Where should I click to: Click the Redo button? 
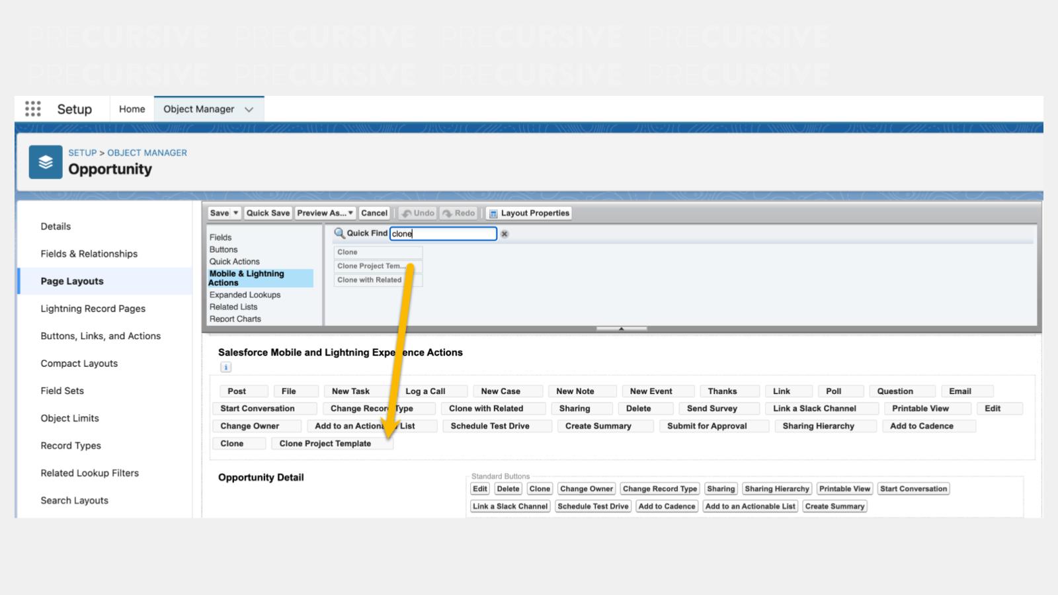[459, 213]
